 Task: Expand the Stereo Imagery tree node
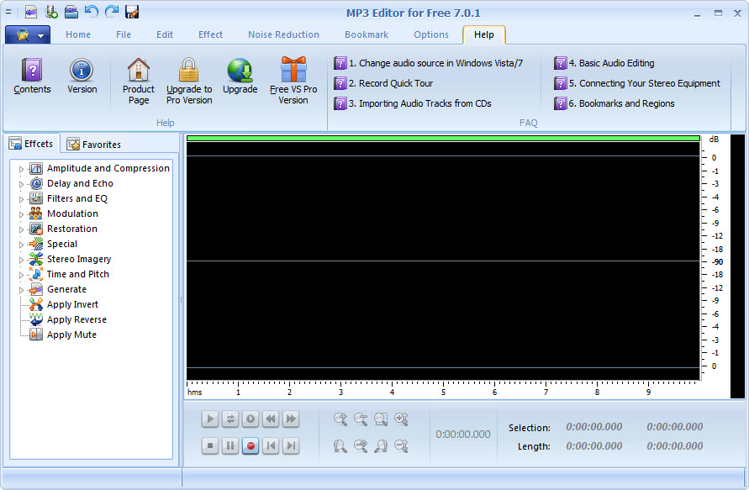[x=21, y=260]
